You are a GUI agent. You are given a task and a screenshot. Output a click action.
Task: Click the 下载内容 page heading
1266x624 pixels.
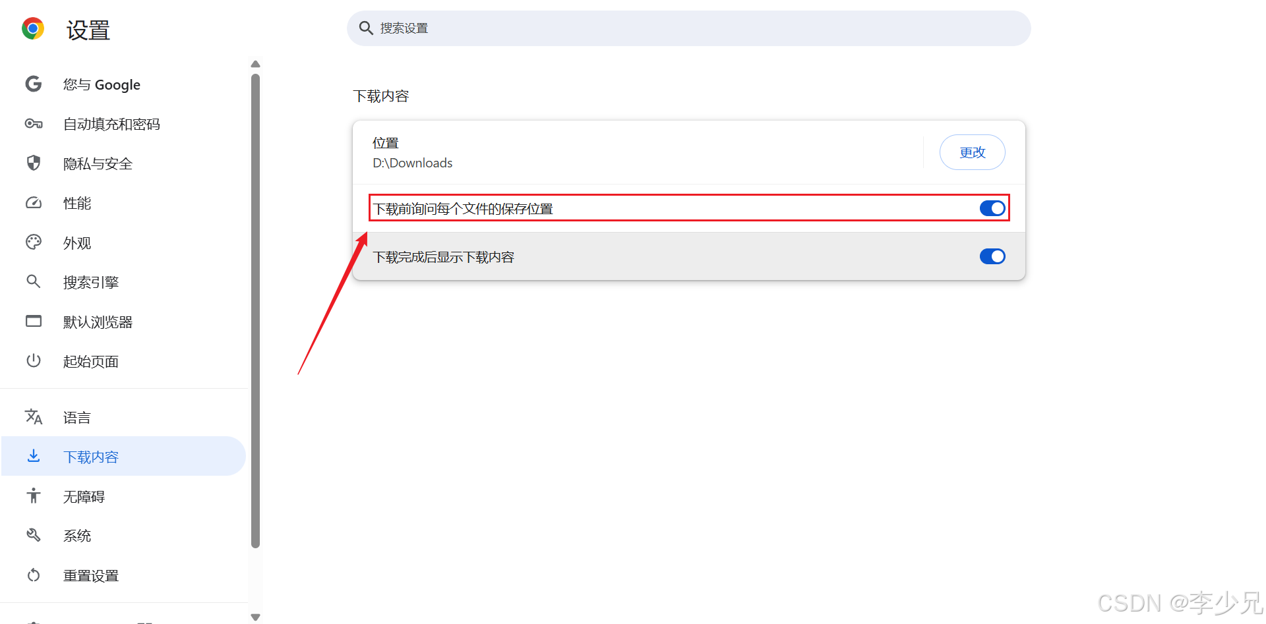click(x=381, y=96)
